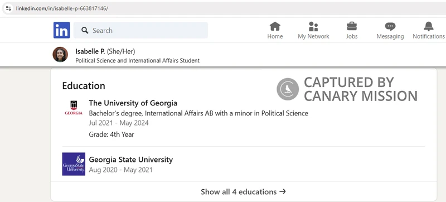The height and width of the screenshot is (202, 446).
Task: Focus the LinkedIn Search field
Action: (x=140, y=30)
